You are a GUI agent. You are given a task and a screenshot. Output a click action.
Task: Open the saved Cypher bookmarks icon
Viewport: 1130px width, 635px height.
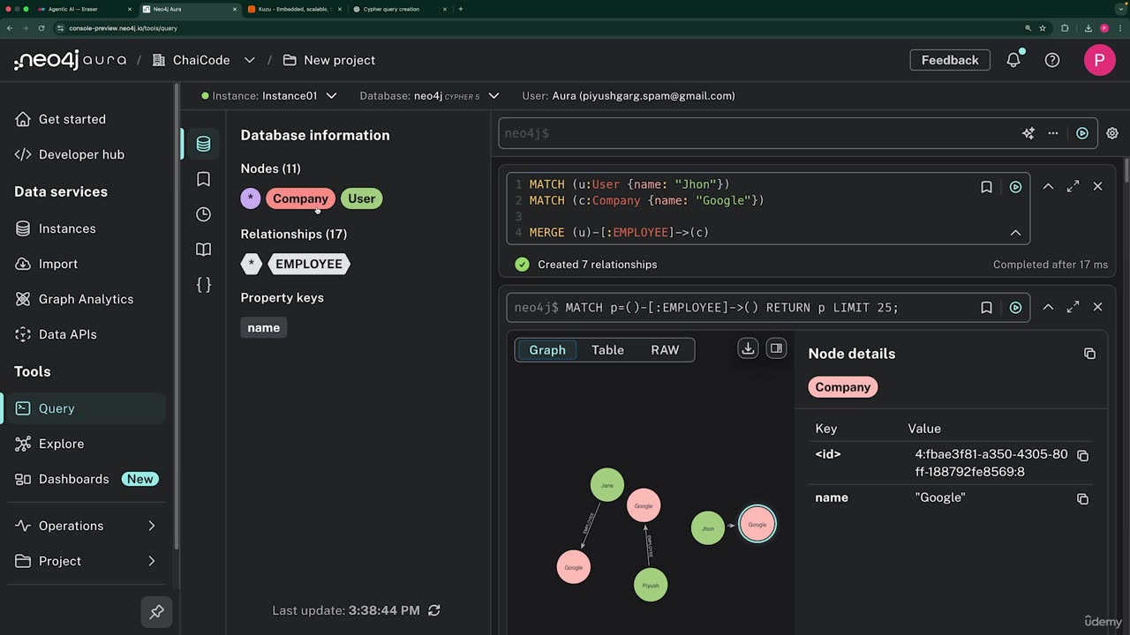click(x=203, y=179)
